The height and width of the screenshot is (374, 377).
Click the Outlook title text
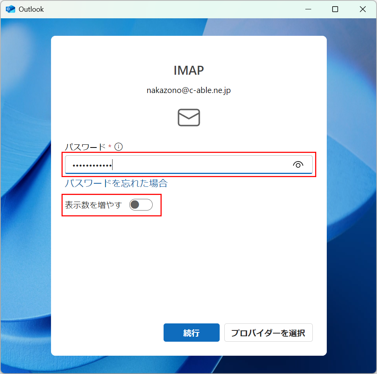coord(31,9)
